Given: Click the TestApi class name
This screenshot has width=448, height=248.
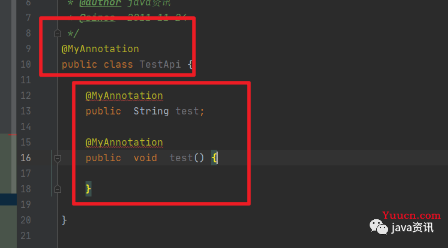Looking at the screenshot, I should tap(160, 64).
